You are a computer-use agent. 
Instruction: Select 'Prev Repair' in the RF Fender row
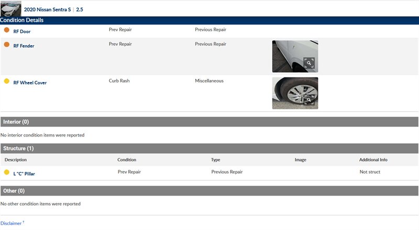click(x=120, y=44)
